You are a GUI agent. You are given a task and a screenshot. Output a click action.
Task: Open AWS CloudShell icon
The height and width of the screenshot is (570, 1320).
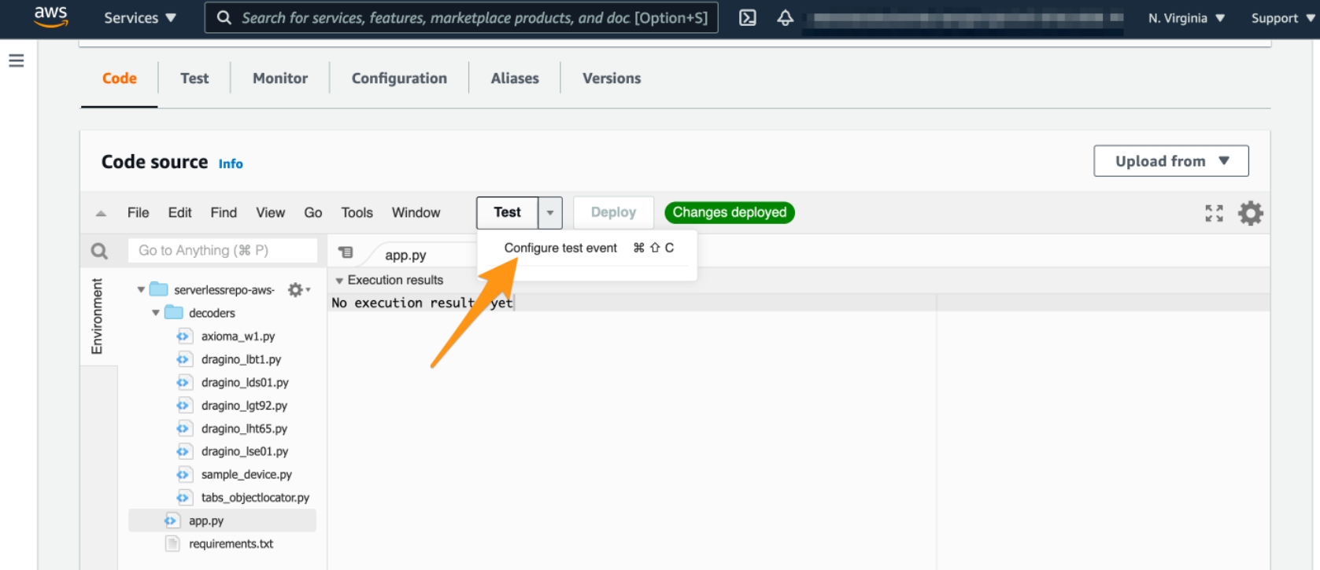[x=748, y=17]
